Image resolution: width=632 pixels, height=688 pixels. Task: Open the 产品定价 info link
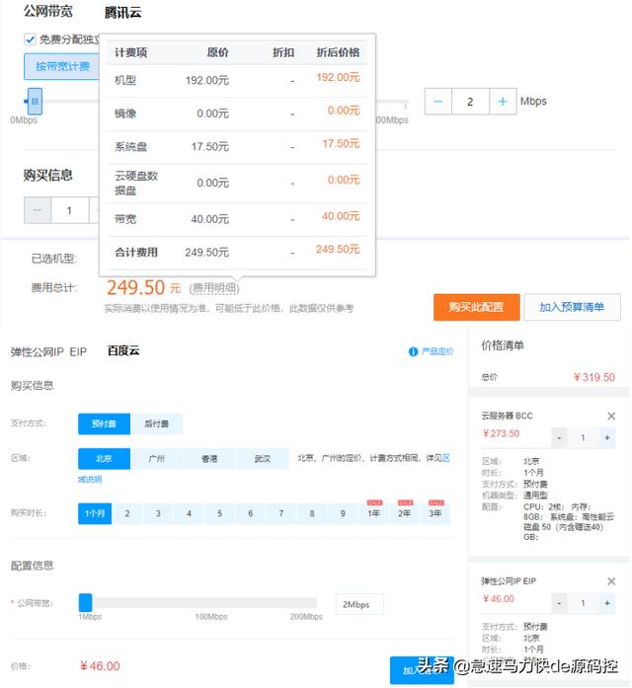[x=437, y=351]
